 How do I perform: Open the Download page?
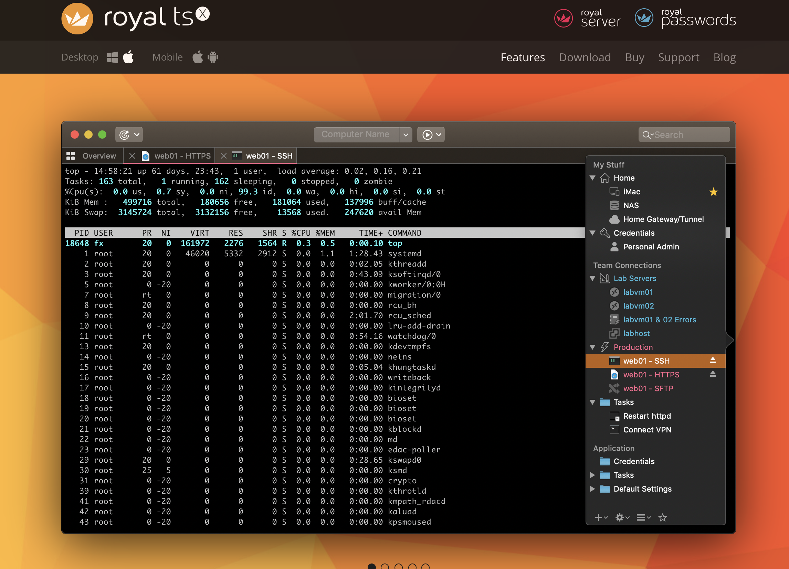coord(585,57)
